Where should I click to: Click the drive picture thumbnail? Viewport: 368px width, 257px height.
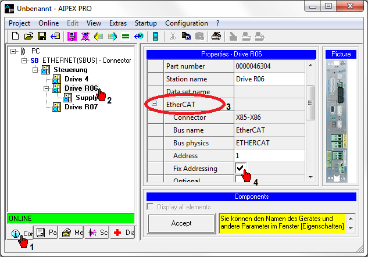(x=337, y=121)
